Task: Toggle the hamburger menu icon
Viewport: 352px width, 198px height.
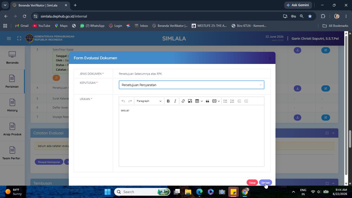Action: pos(9,38)
